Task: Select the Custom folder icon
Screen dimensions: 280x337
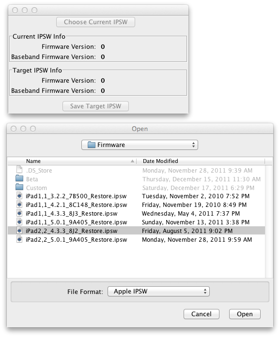Action: pos(19,187)
